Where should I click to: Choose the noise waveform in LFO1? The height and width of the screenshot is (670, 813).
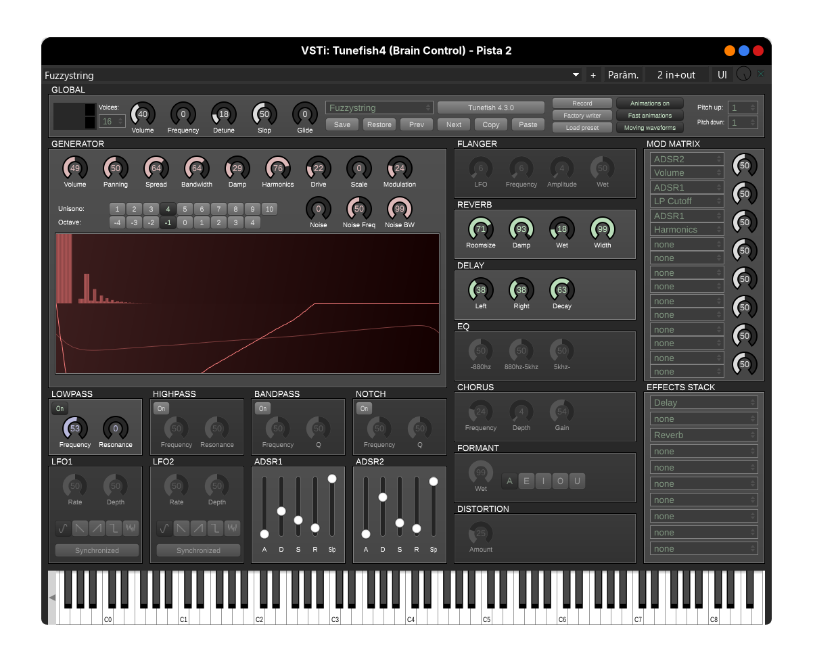[x=131, y=527]
